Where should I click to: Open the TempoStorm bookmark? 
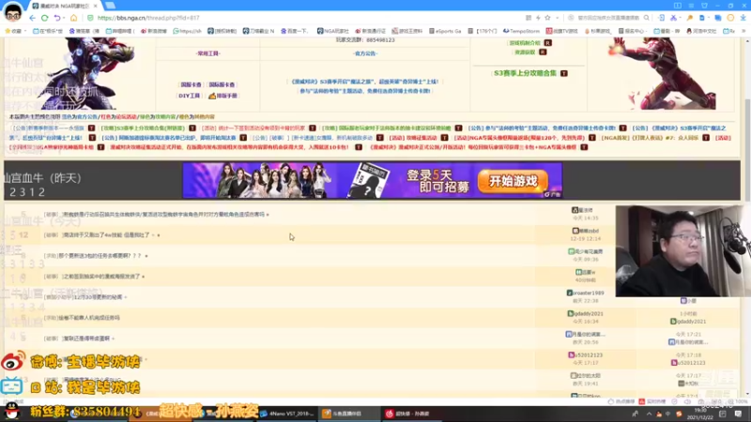pos(521,31)
